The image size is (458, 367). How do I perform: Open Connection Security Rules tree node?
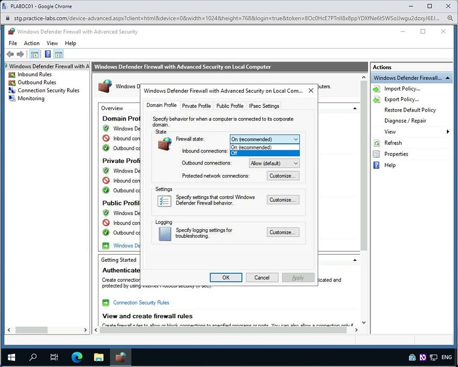pyautogui.click(x=49, y=90)
